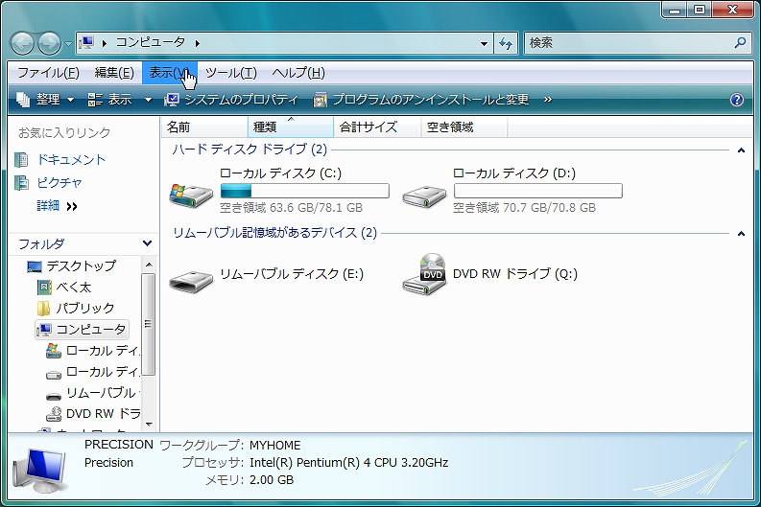Open Local Disk (C:) drive icon

coord(191,195)
